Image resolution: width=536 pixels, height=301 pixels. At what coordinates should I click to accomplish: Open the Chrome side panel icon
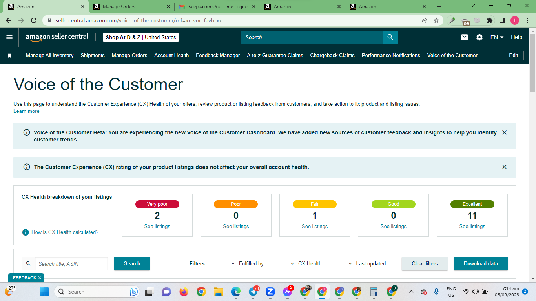[502, 20]
